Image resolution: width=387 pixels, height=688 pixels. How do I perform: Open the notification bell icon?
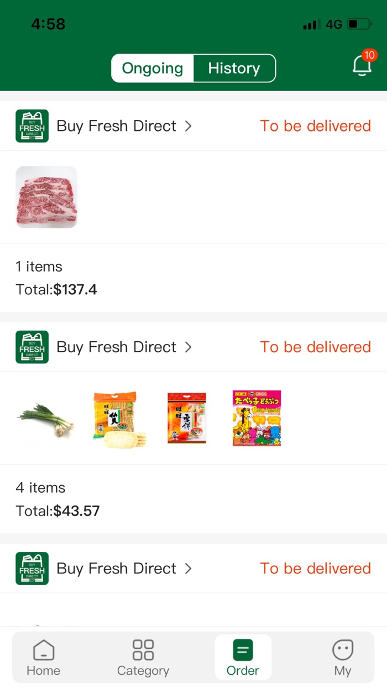tap(362, 66)
